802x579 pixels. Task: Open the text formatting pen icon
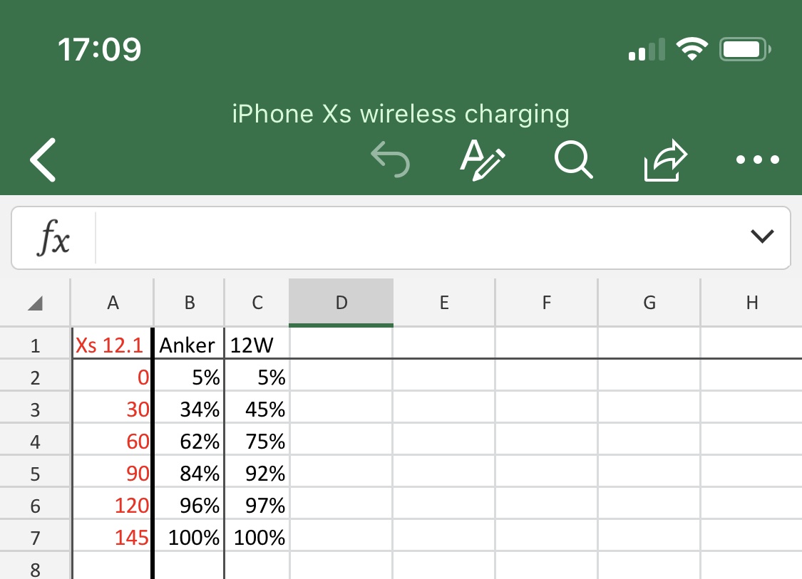tap(482, 159)
